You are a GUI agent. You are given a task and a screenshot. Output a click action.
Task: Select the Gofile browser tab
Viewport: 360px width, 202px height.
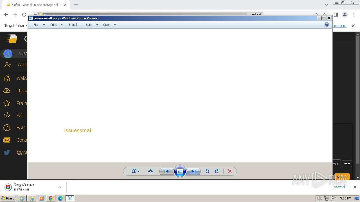tap(37, 5)
